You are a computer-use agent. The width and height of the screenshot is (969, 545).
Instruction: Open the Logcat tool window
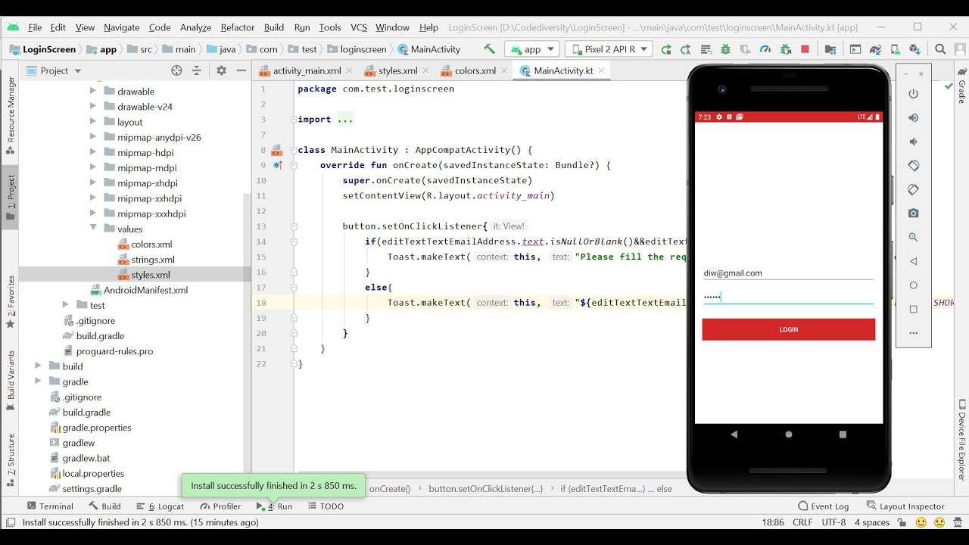[x=160, y=506]
